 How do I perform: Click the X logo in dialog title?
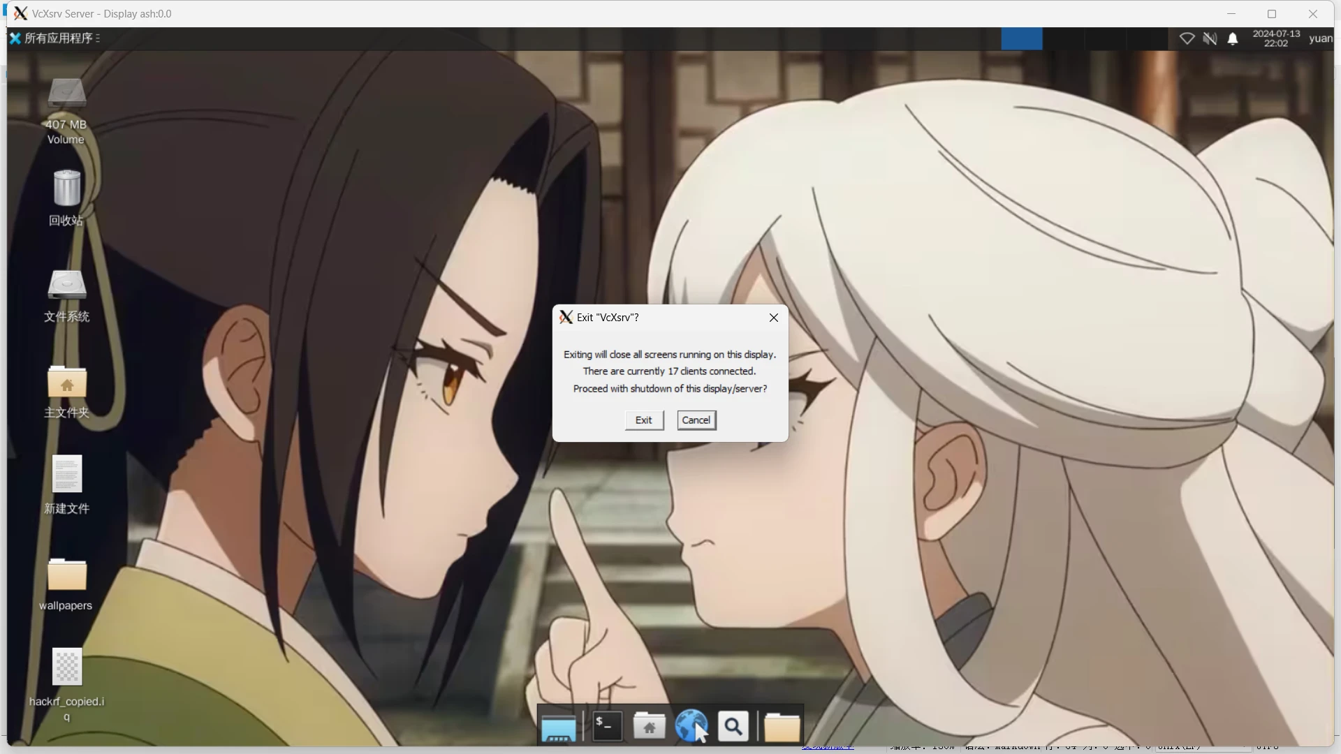(x=566, y=318)
